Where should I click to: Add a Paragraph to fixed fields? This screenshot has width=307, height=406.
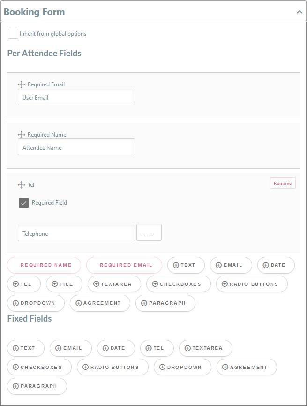[37, 386]
